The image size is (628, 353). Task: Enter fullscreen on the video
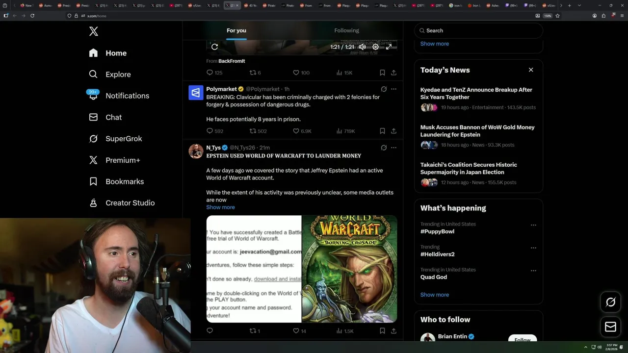pyautogui.click(x=389, y=47)
